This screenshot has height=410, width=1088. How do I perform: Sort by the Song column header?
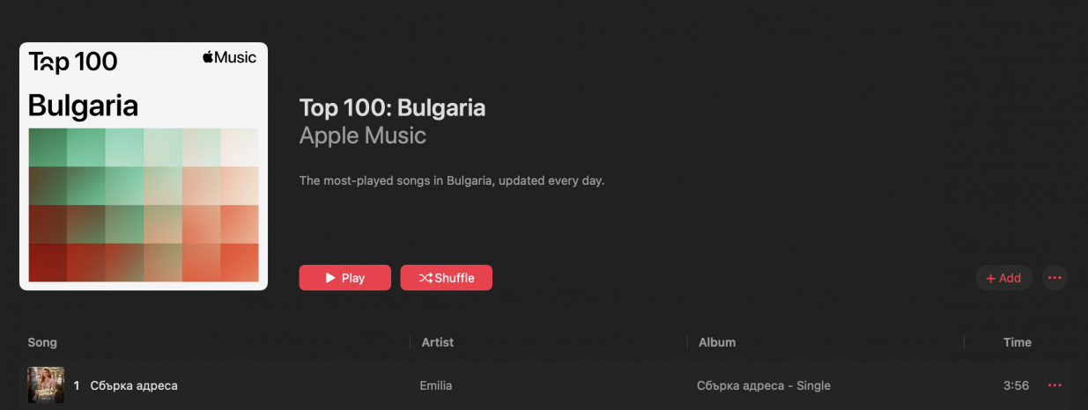pos(42,342)
